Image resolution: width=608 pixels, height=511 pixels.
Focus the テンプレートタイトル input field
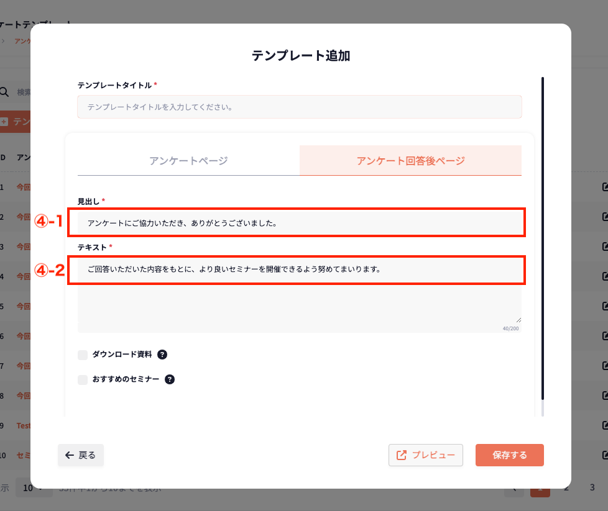[299, 107]
